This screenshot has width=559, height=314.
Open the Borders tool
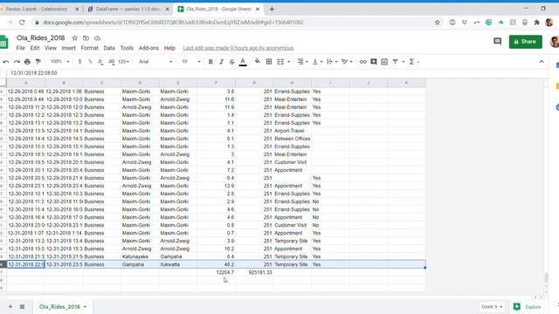pyautogui.click(x=269, y=62)
